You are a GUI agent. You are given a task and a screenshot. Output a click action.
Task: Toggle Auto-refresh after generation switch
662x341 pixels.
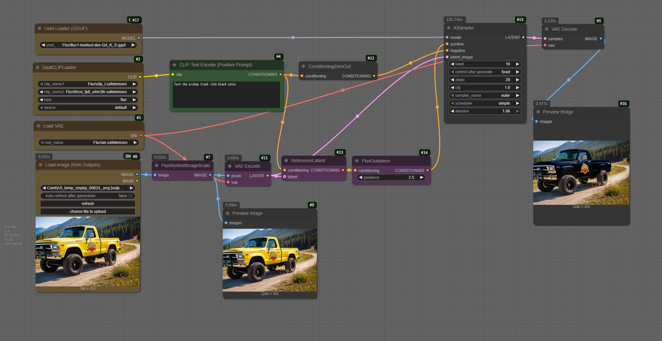tap(130, 196)
